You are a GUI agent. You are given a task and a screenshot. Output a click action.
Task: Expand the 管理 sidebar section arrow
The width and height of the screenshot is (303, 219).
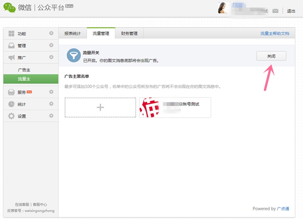pyautogui.click(x=51, y=45)
